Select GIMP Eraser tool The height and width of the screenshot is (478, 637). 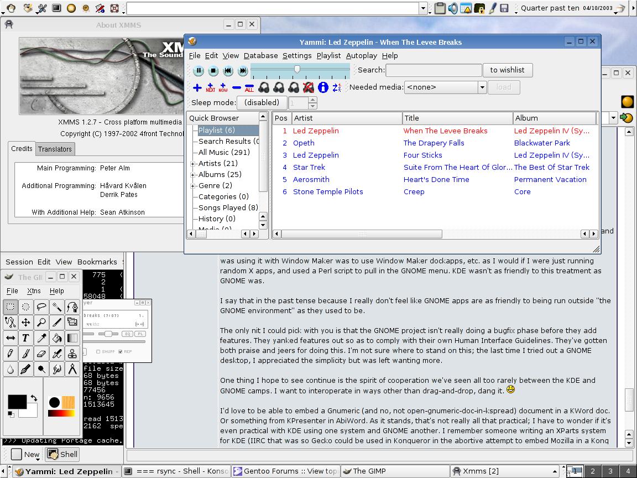point(41,354)
